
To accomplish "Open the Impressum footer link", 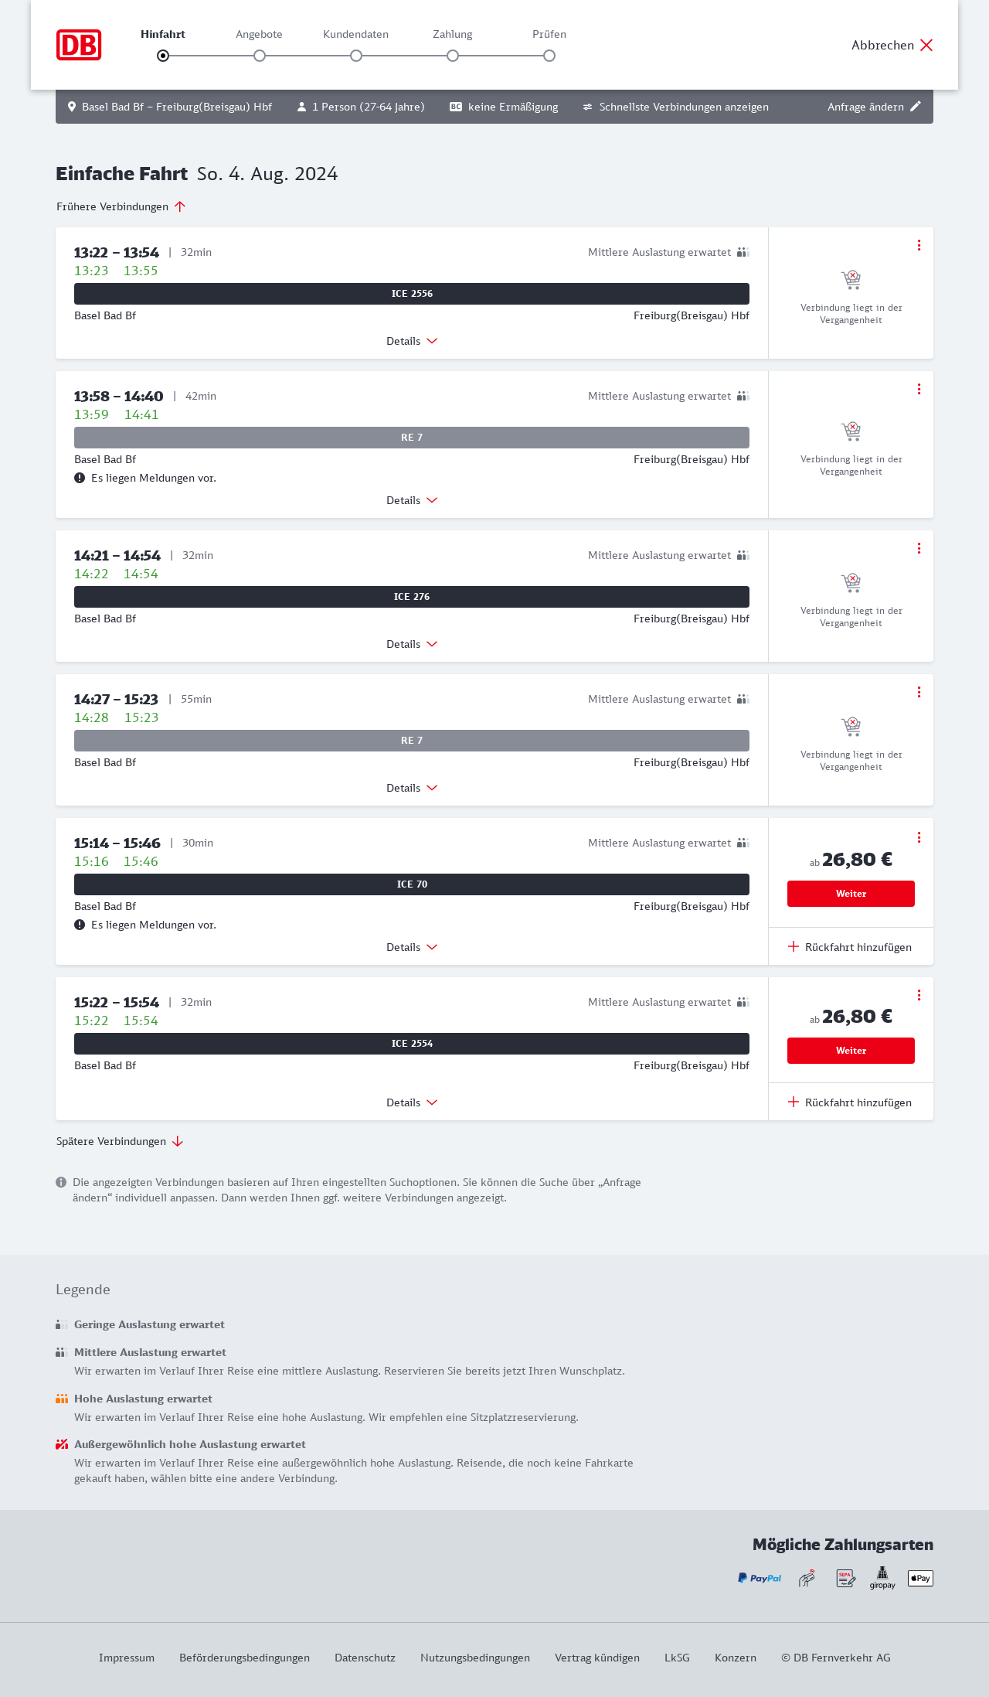I will click(x=127, y=1658).
